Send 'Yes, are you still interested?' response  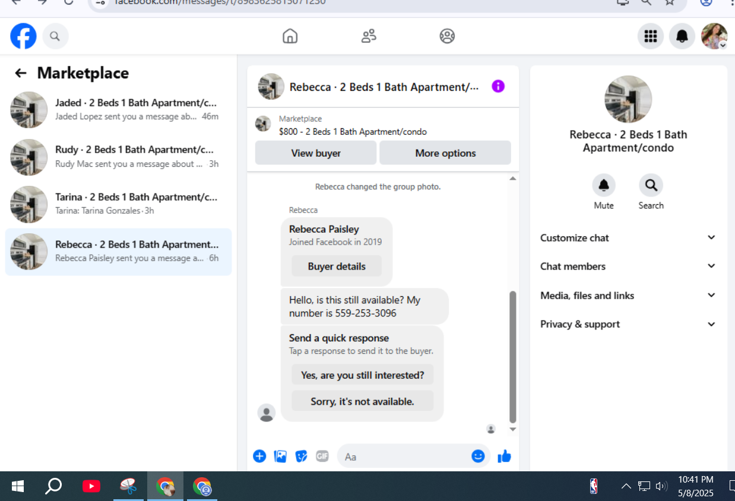pos(362,375)
